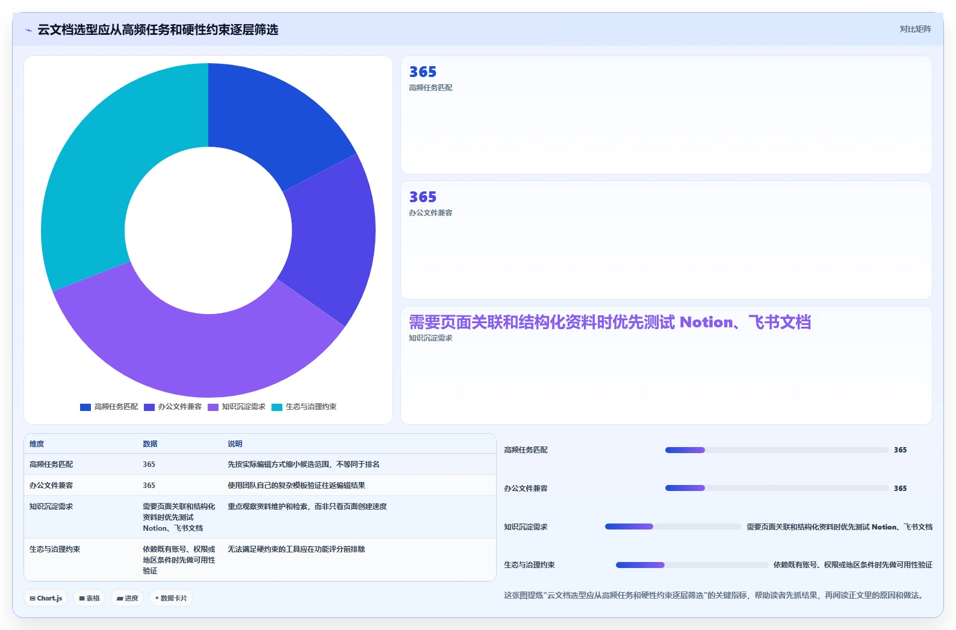956x630 pixels.
Task: Toggle the 知识沉淀需求 legend swatch
Action: (x=213, y=407)
